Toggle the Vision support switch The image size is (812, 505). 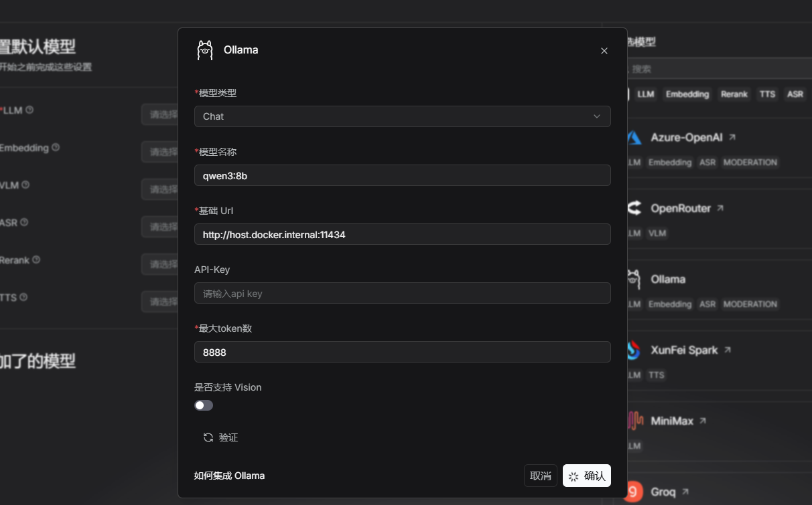coord(204,405)
